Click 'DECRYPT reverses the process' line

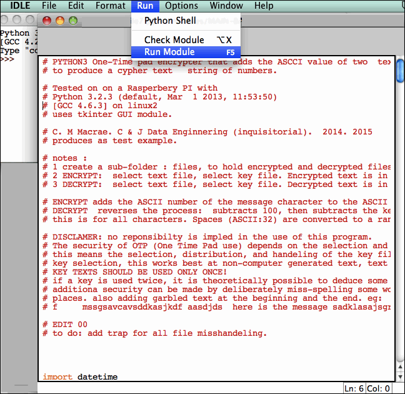[x=216, y=211]
